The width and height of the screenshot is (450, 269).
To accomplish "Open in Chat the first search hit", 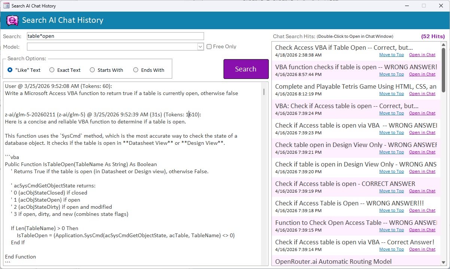I will click(x=422, y=55).
